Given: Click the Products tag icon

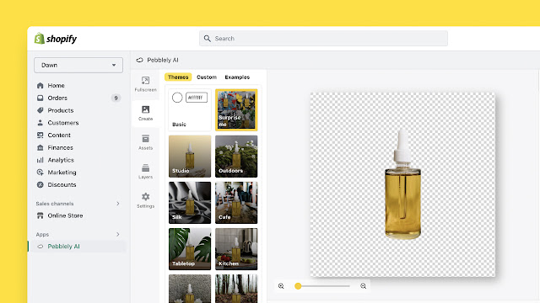Looking at the screenshot, I should click(x=40, y=110).
